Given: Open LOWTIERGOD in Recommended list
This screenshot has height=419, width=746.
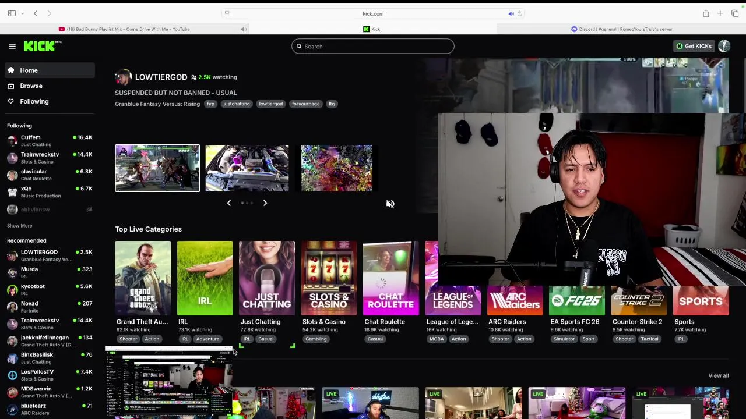Looking at the screenshot, I should [49, 255].
